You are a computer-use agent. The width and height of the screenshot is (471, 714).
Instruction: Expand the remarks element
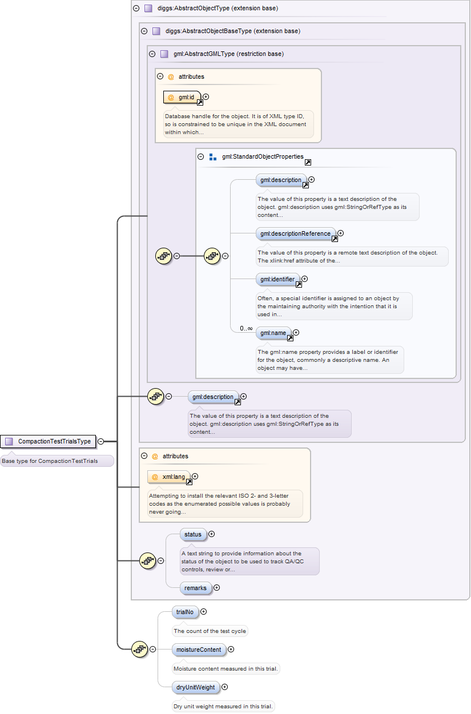pyautogui.click(x=216, y=588)
